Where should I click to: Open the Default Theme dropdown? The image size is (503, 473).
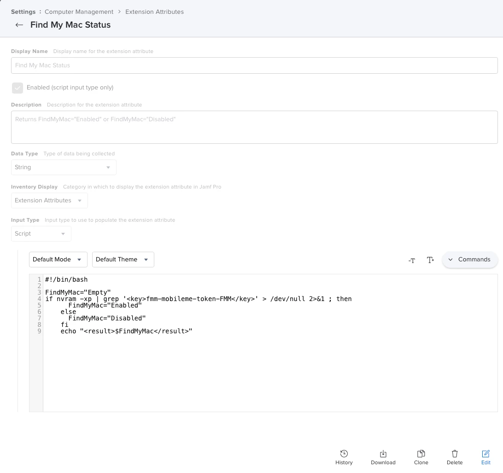(x=123, y=260)
